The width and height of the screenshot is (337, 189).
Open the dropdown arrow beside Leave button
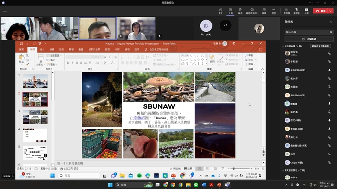(x=331, y=11)
